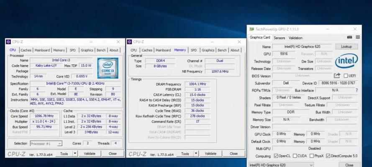Open Graphics tab in the CPU-Z Memory window
The image size is (372, 167).
click(x=208, y=50)
